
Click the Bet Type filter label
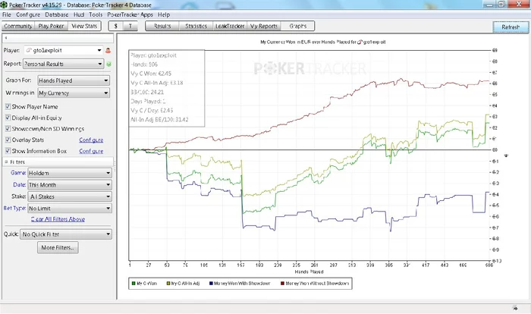[14, 208]
